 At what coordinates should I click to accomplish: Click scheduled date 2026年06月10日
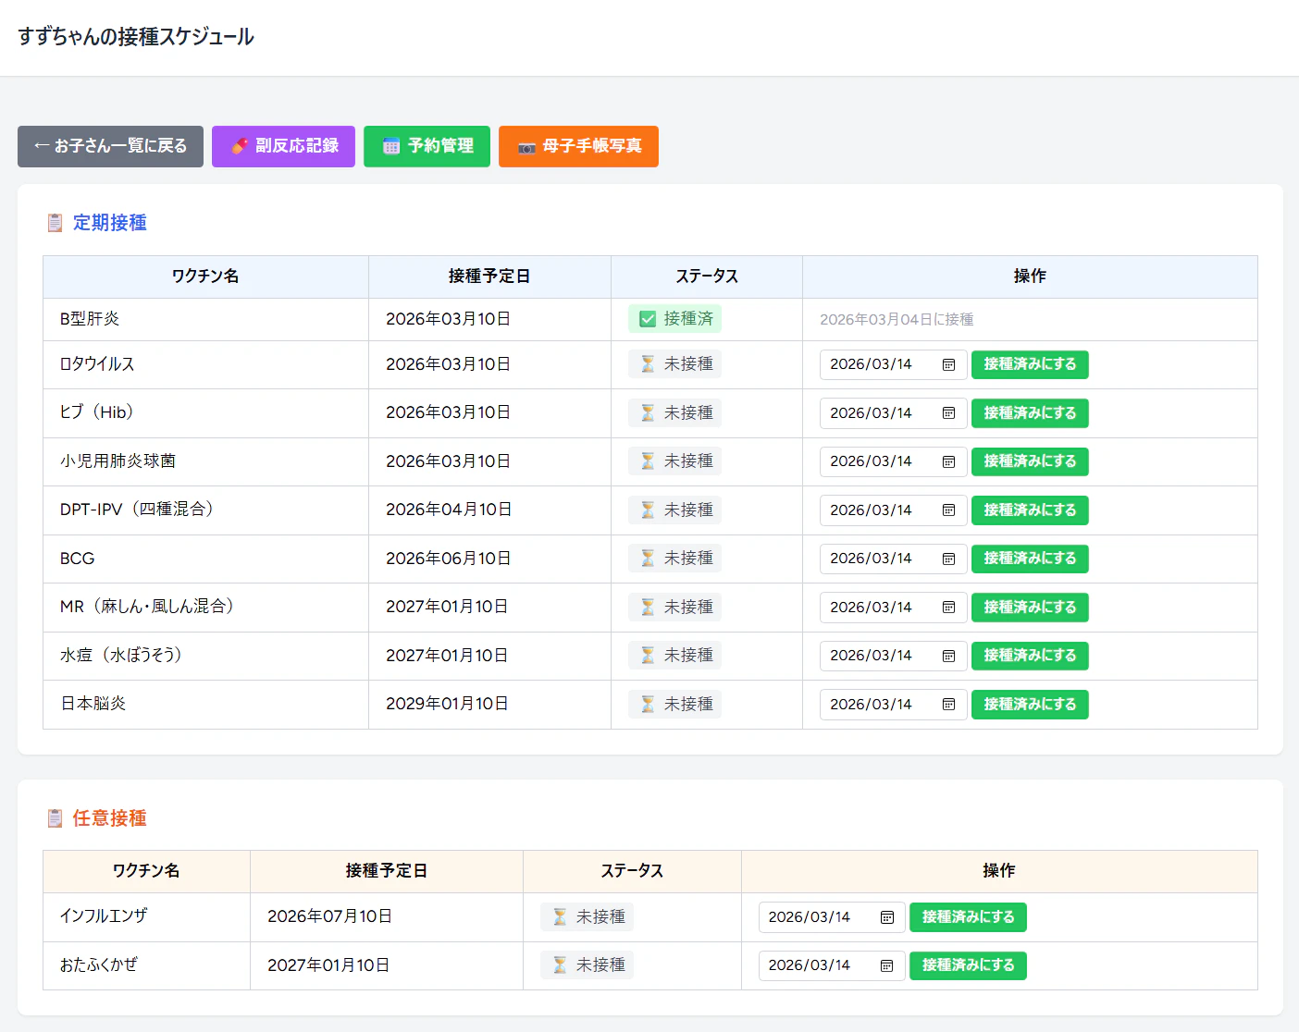point(449,559)
